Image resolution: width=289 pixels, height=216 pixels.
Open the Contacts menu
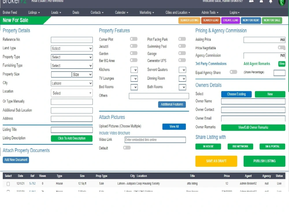[x=97, y=12]
